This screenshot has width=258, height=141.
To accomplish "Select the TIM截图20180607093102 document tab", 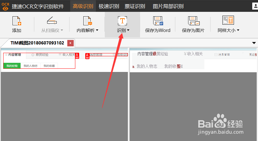I will 37,43.
